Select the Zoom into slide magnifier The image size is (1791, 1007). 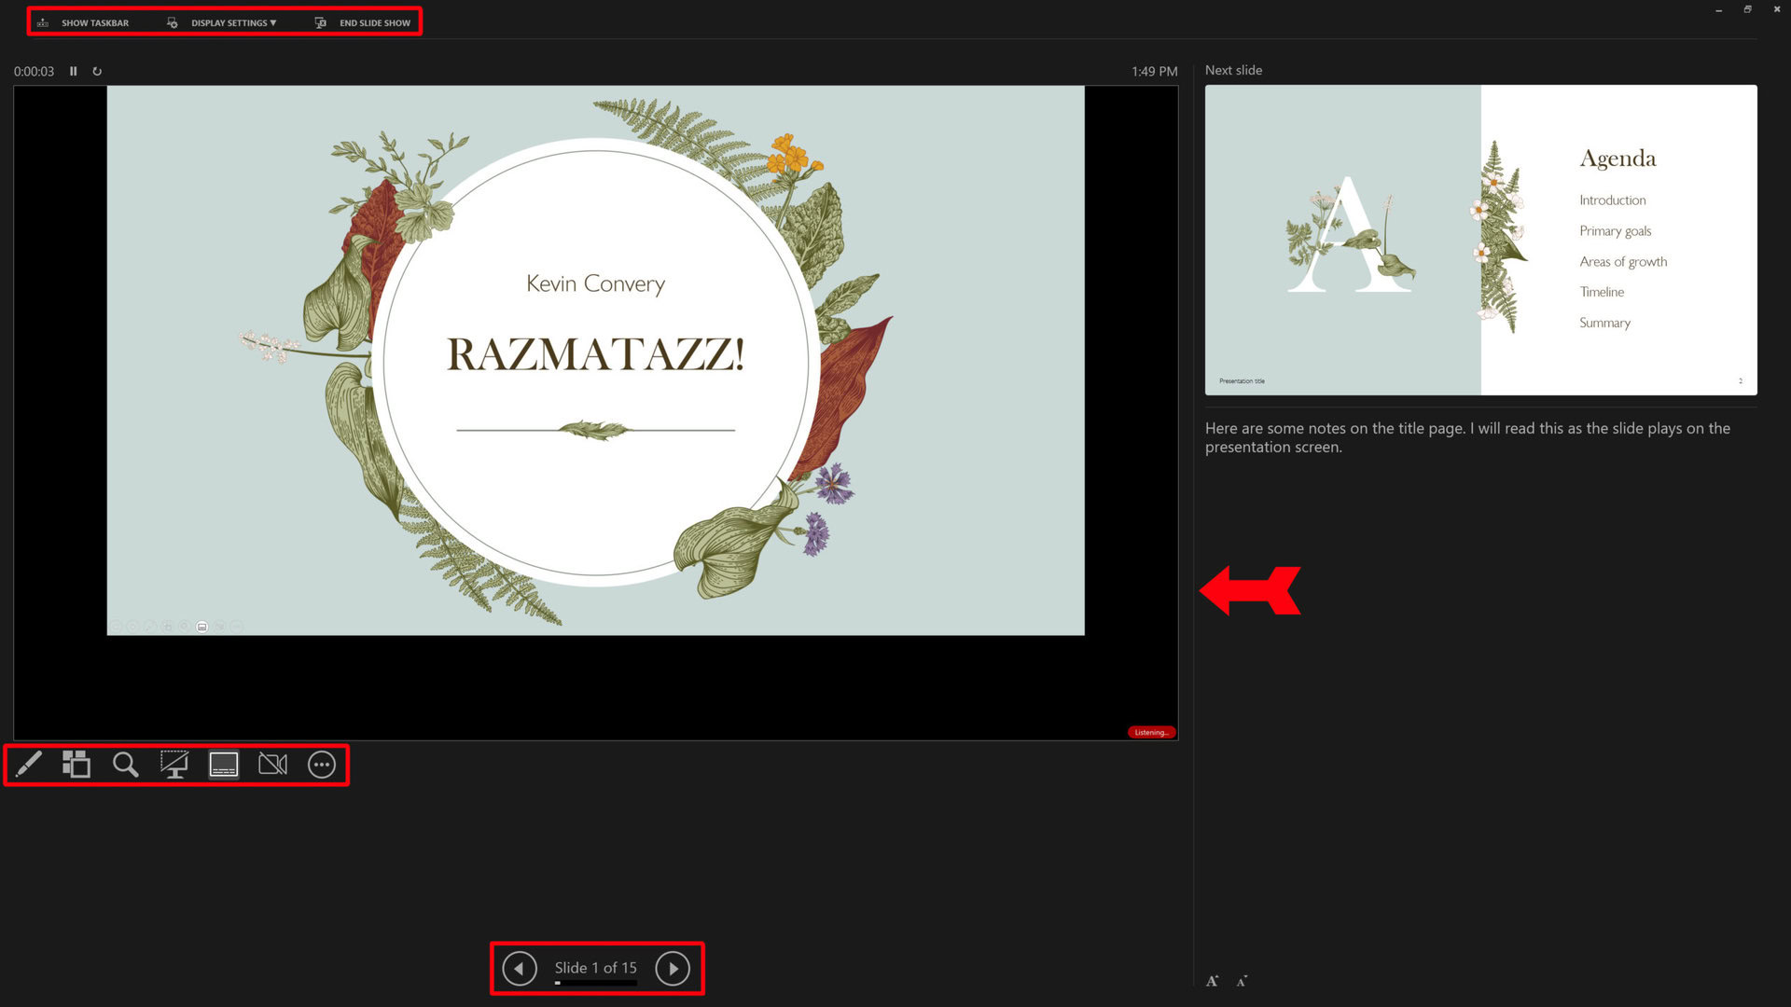[x=125, y=765]
